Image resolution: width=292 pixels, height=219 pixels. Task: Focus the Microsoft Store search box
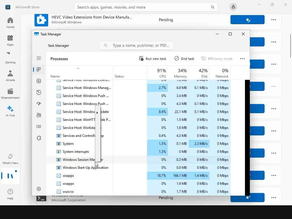pos(146,7)
